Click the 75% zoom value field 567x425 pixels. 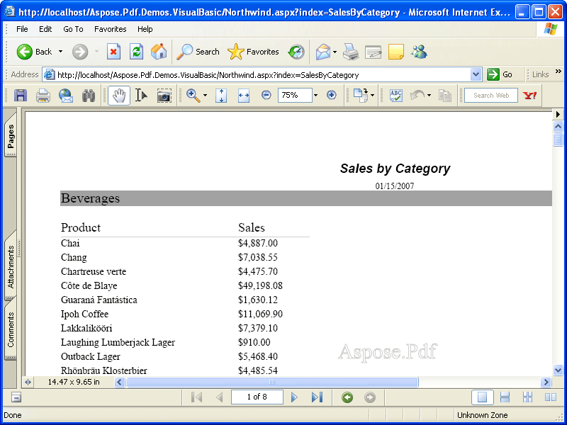coord(295,95)
